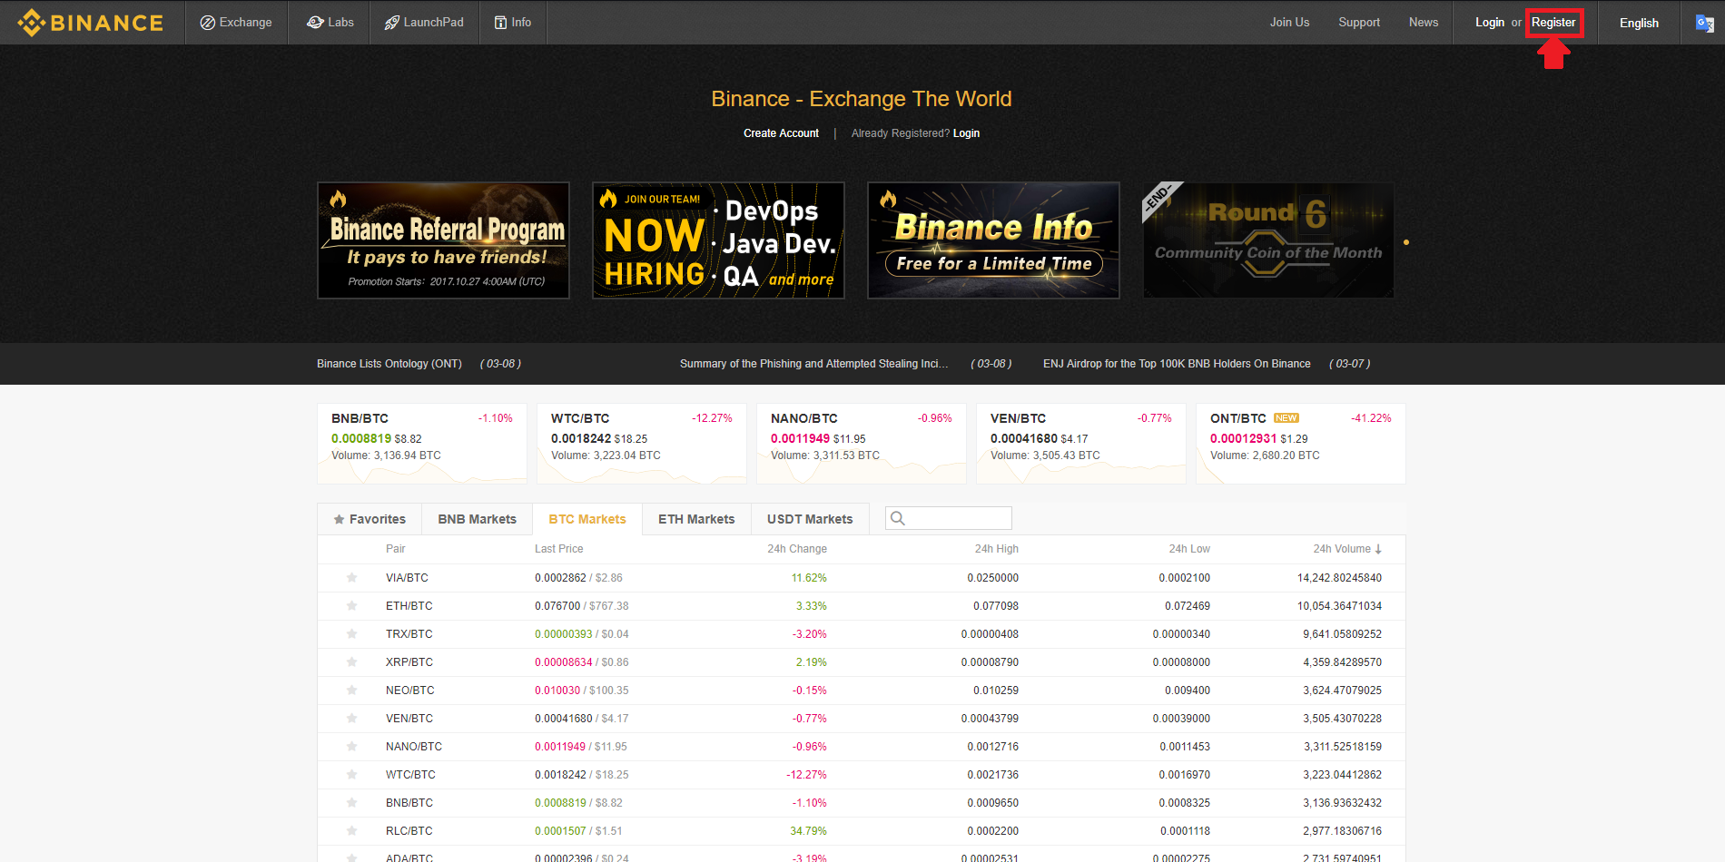
Task: Open the English language dropdown
Action: point(1639,23)
